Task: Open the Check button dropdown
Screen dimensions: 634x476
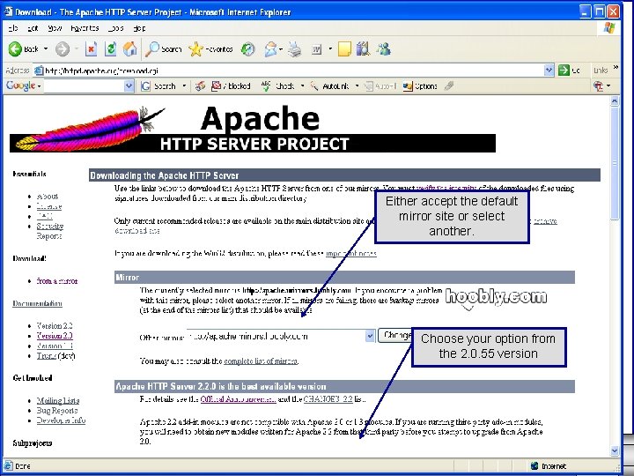Action: pos(302,86)
